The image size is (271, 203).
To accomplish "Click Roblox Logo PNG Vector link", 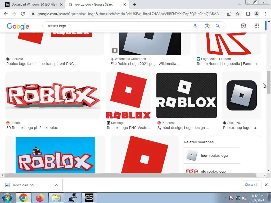I will click(x=128, y=128).
